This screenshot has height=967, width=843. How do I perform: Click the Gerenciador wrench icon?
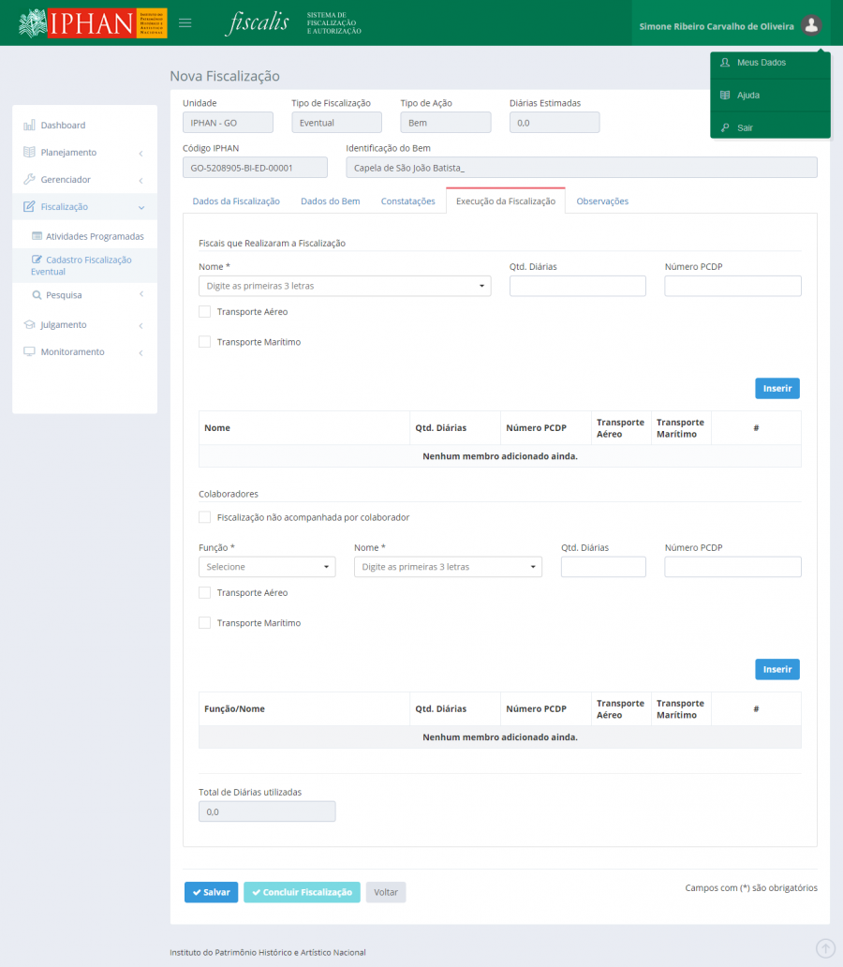tap(29, 179)
